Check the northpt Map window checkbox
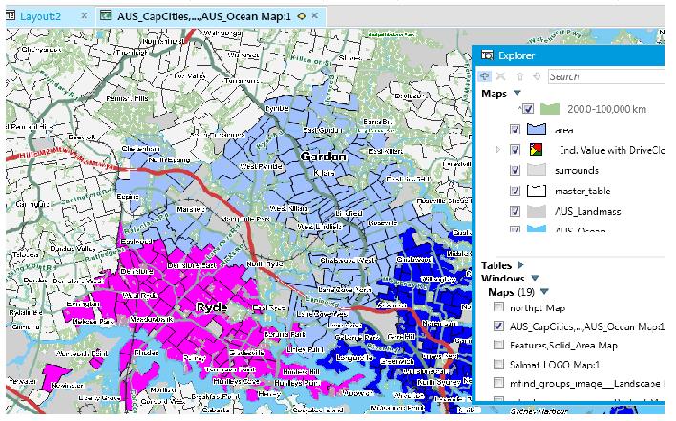This screenshot has width=676, height=421. point(498,306)
